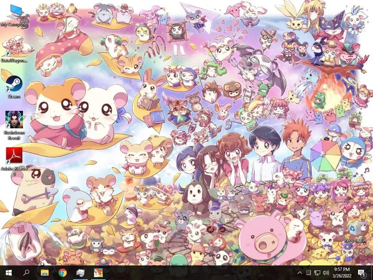This screenshot has height=280, width=373.
Task: Show hidden system tray icons
Action: coord(300,273)
